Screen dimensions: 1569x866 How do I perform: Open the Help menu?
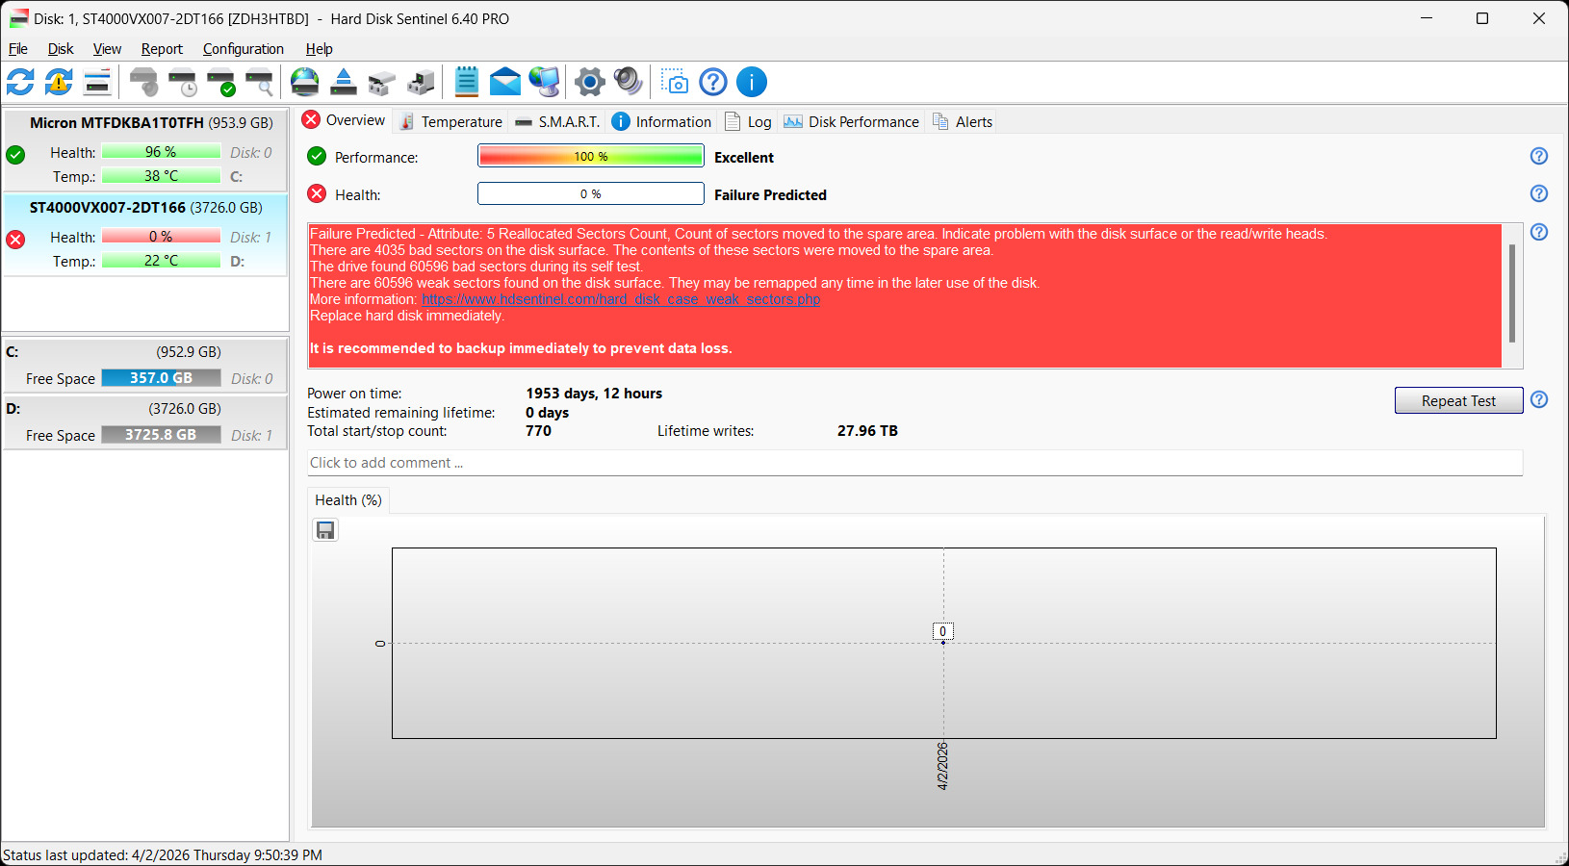pos(320,49)
